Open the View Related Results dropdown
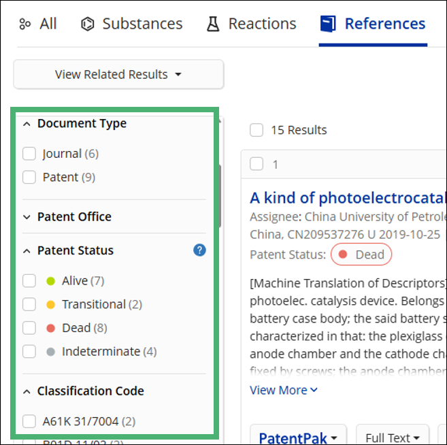This screenshot has width=447, height=445. (x=118, y=74)
